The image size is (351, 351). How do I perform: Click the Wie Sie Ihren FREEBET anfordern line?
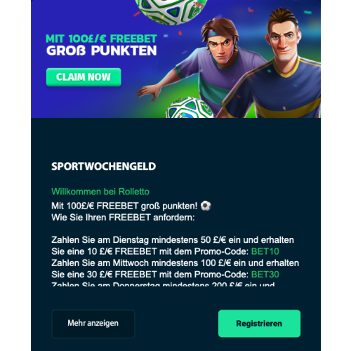pyautogui.click(x=123, y=218)
